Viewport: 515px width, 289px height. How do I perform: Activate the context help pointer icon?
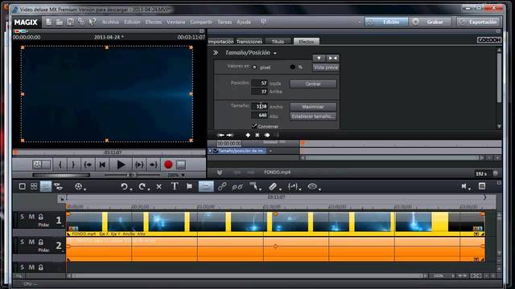(x=93, y=22)
